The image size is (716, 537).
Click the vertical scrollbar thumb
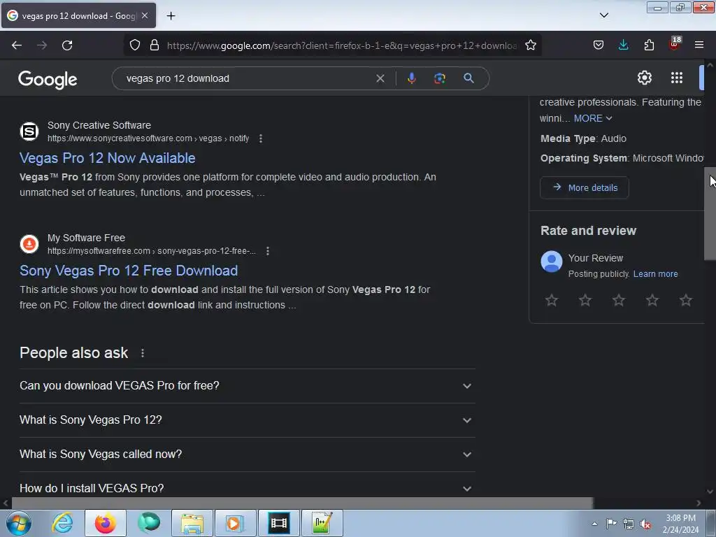(710, 213)
